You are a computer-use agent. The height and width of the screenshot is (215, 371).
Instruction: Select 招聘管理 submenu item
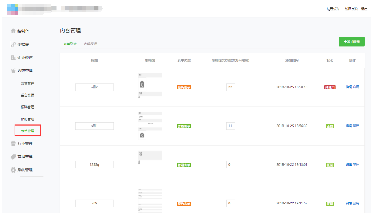pyautogui.click(x=28, y=107)
